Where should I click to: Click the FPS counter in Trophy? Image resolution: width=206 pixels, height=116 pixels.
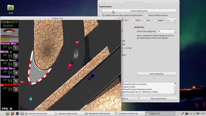point(7,109)
